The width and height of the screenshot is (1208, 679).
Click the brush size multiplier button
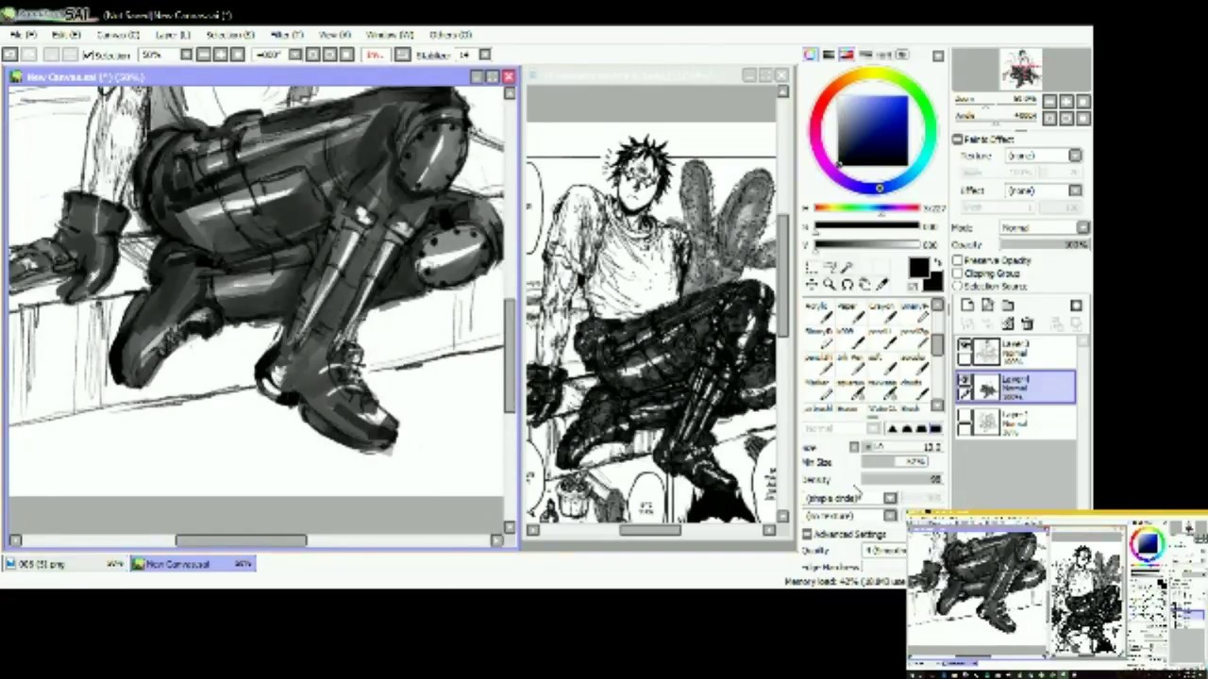pyautogui.click(x=854, y=447)
